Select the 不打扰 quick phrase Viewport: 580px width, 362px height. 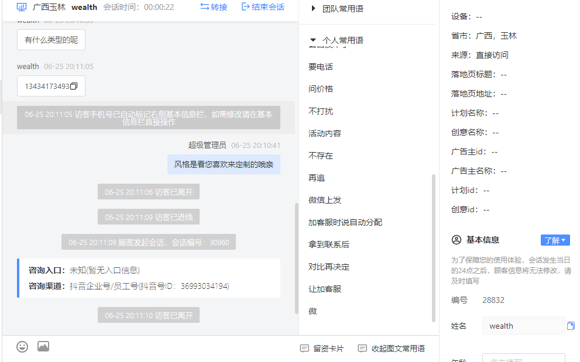[x=321, y=111]
